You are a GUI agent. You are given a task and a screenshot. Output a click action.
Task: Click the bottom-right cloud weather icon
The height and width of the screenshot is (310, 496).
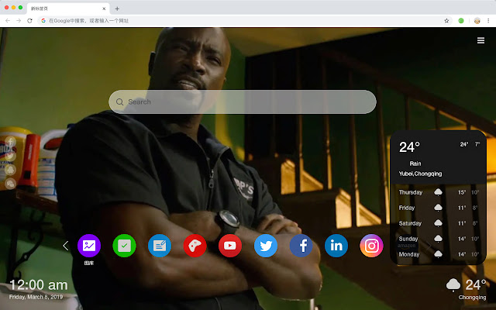point(453,285)
